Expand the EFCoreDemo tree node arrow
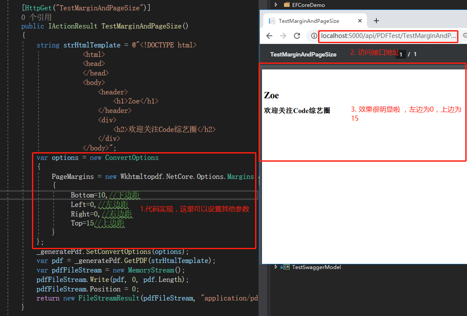Screen dimensions: 467x316 [x=276, y=4]
